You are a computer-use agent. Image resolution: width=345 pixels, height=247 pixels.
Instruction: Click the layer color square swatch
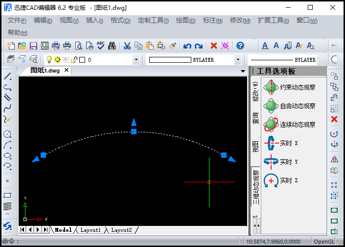82,60
